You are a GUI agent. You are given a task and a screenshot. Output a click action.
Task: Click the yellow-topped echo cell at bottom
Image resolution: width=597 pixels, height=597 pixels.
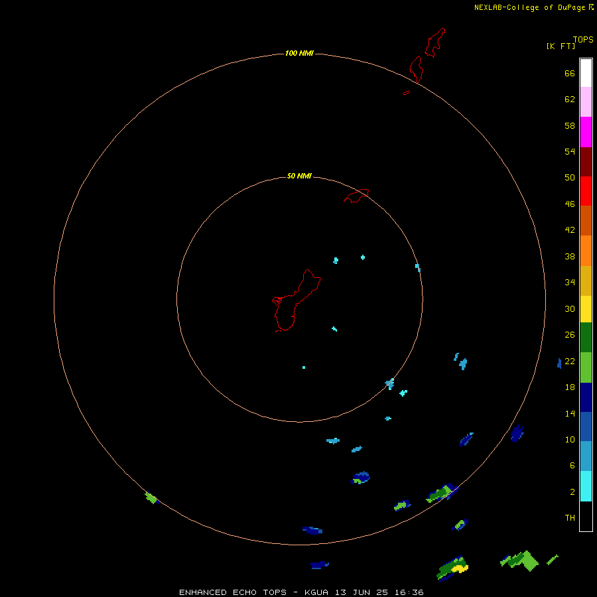(x=453, y=568)
